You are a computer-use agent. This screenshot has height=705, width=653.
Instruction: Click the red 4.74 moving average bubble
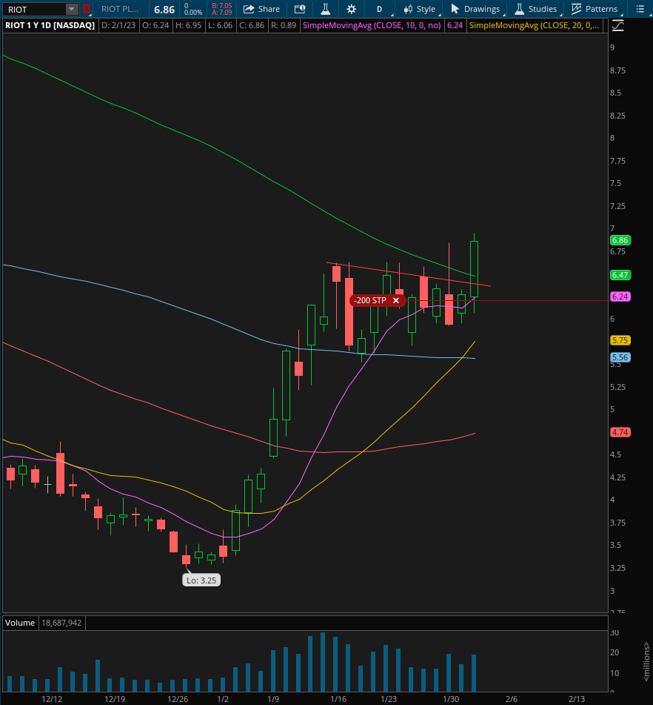tap(620, 432)
